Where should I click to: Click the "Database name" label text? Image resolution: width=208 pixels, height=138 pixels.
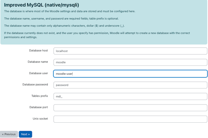[38, 62]
